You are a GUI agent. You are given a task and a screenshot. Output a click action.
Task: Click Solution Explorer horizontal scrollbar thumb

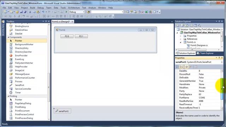point(192,50)
